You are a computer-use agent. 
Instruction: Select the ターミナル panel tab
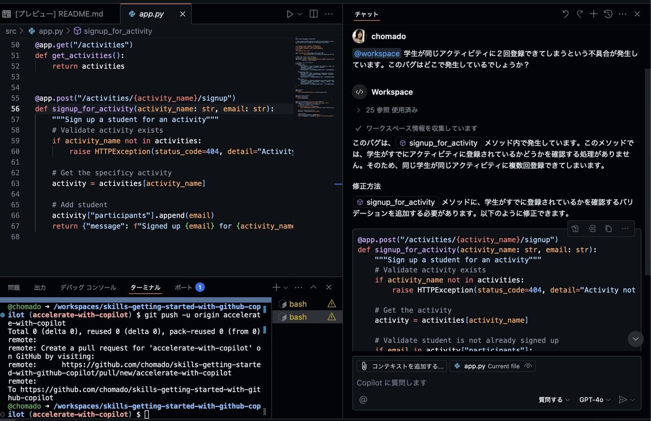(145, 288)
